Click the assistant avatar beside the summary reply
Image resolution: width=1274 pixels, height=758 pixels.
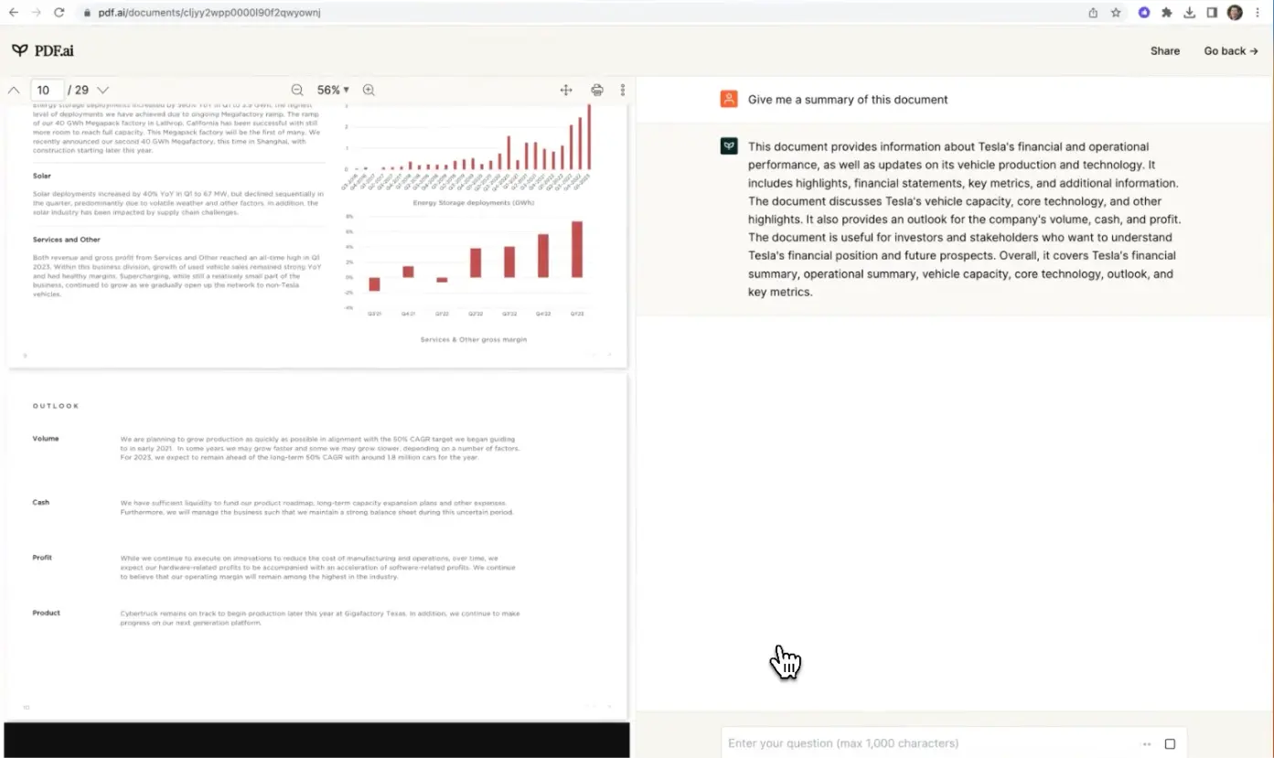(x=729, y=145)
